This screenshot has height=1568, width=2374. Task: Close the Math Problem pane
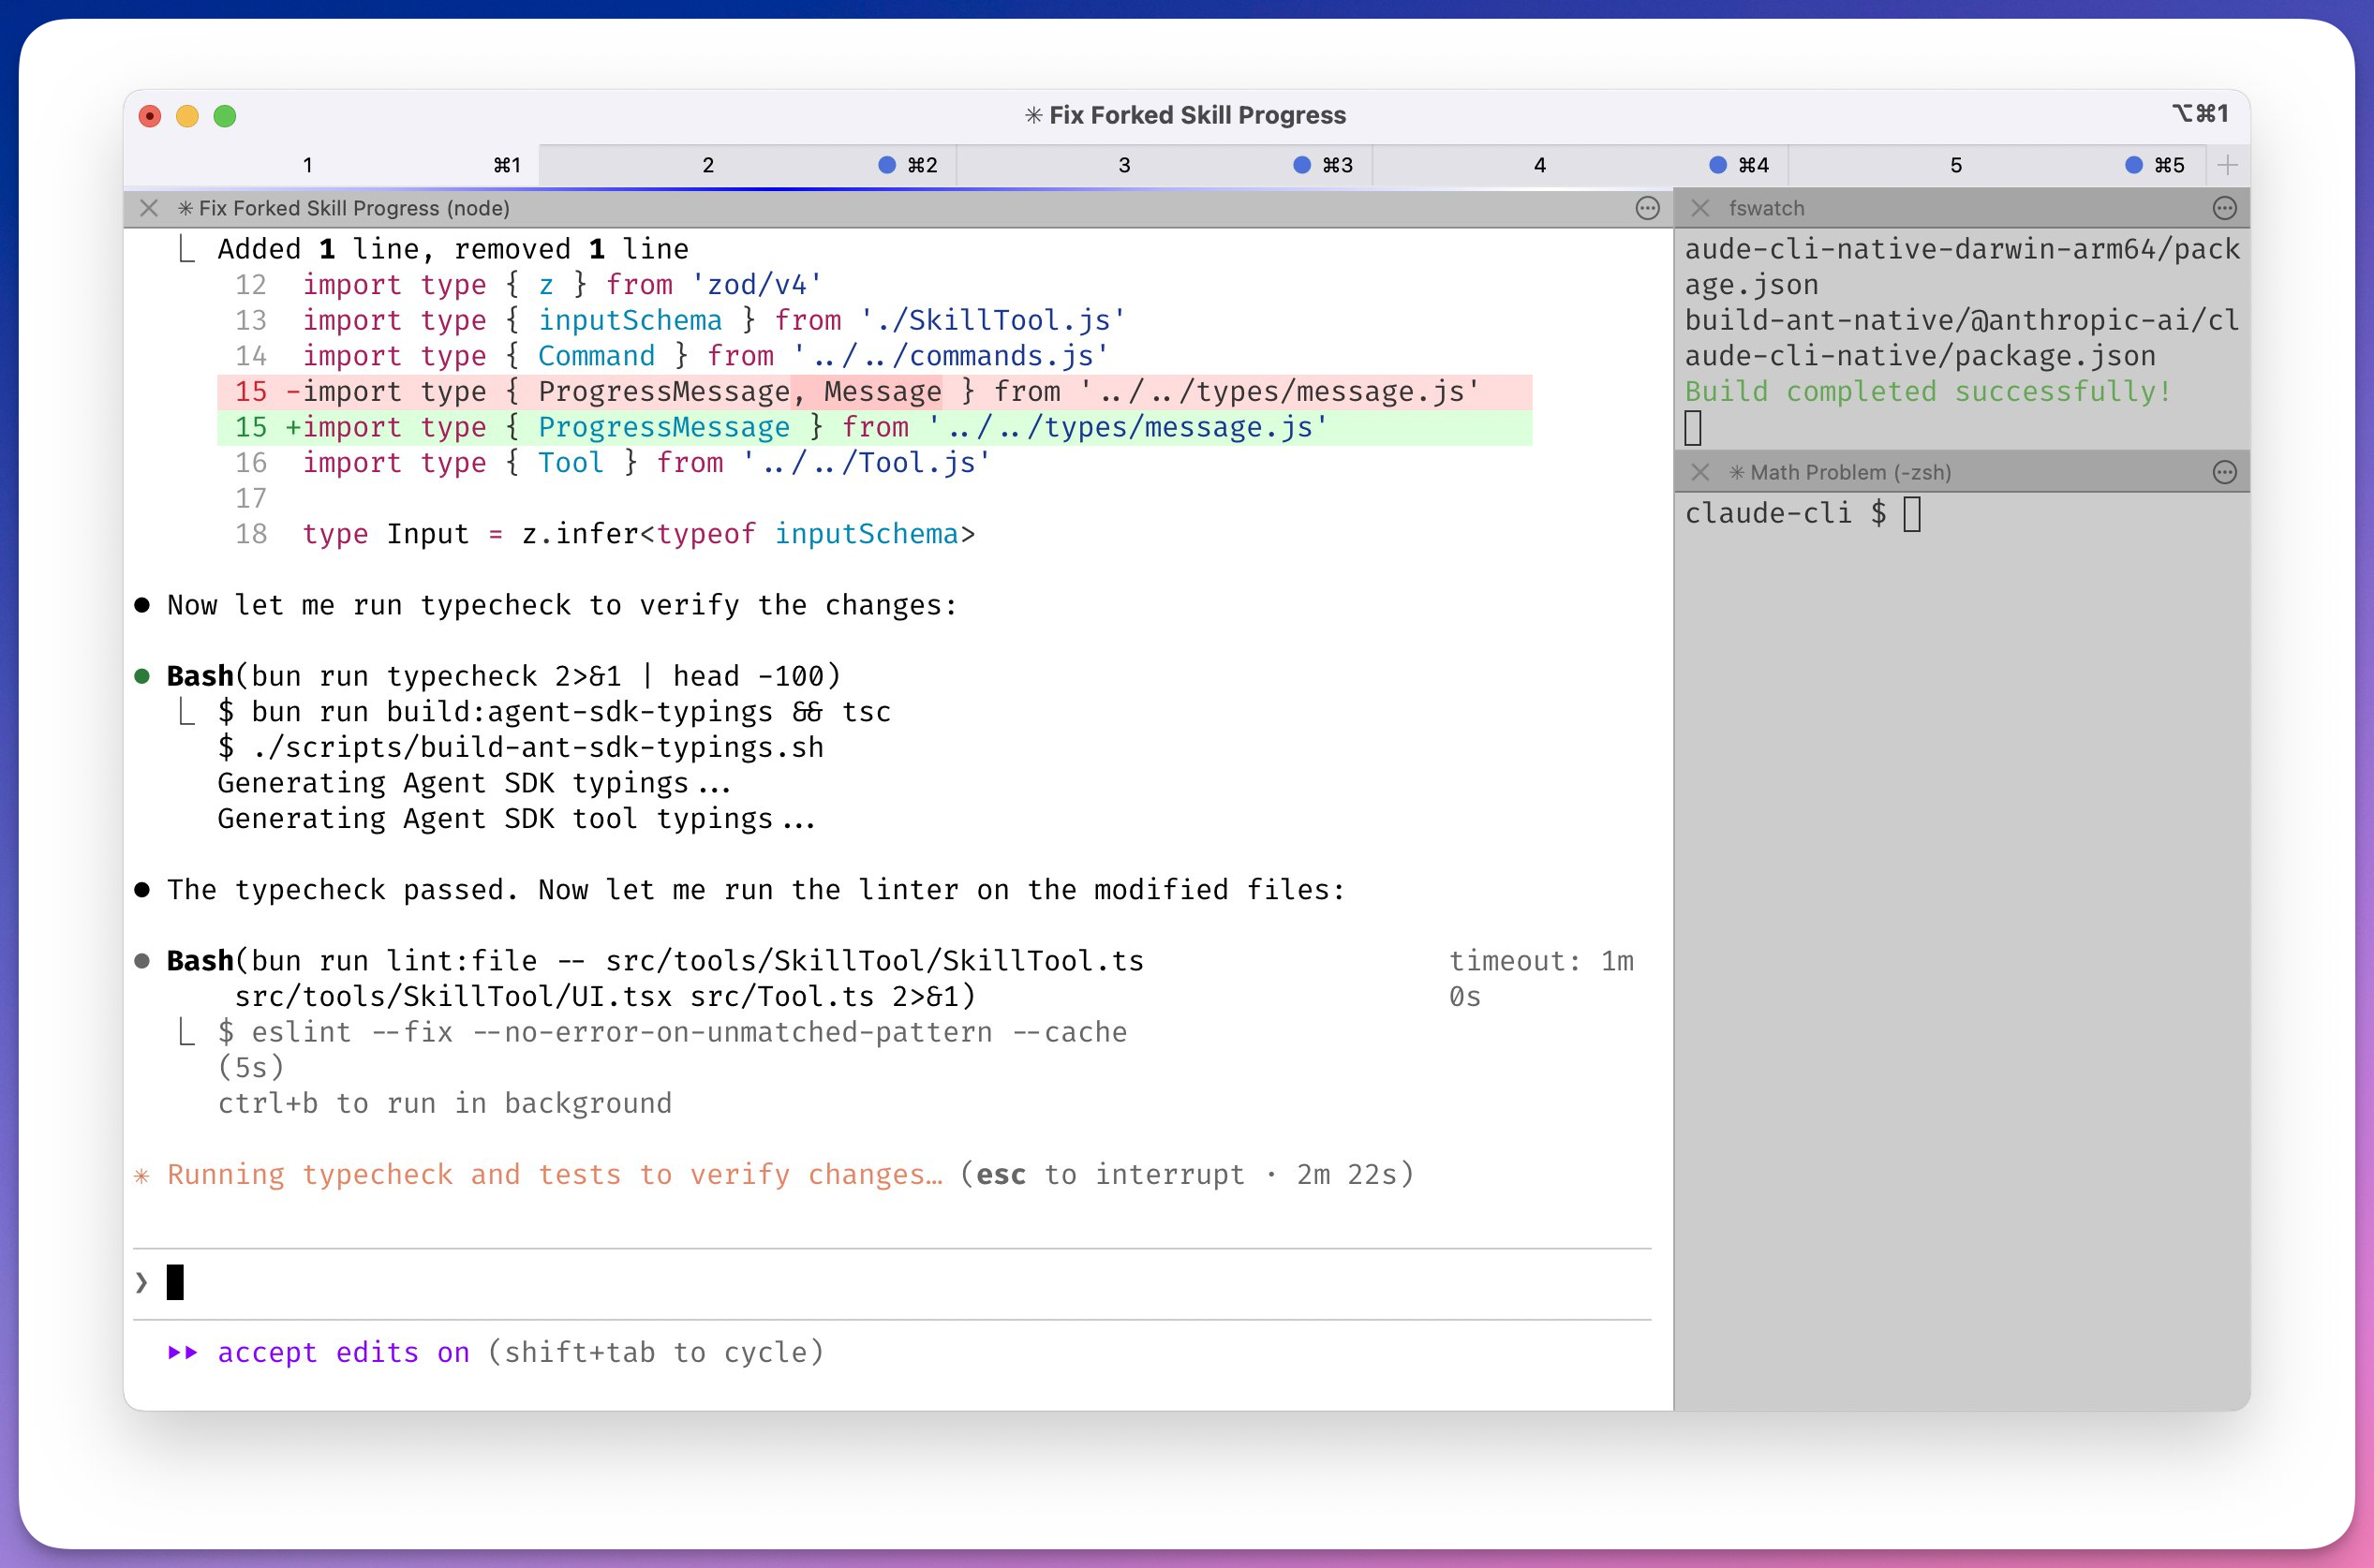tap(1700, 472)
